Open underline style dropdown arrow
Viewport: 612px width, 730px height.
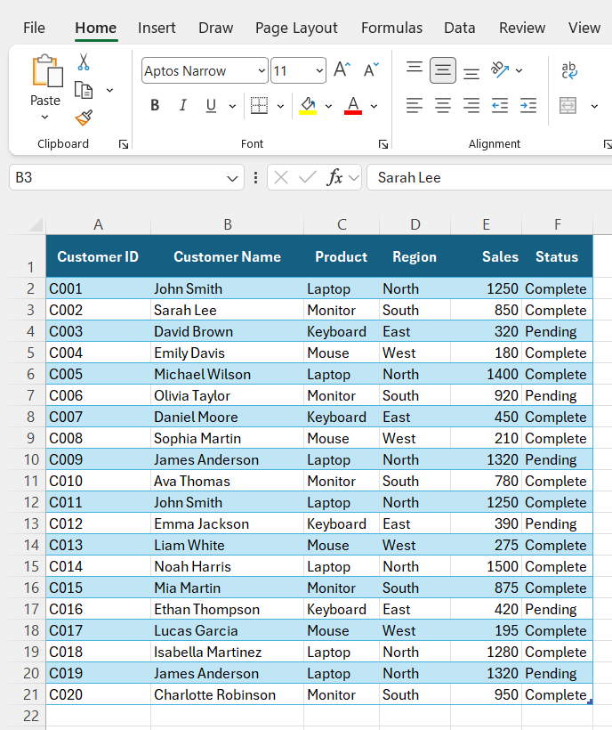pyautogui.click(x=232, y=106)
